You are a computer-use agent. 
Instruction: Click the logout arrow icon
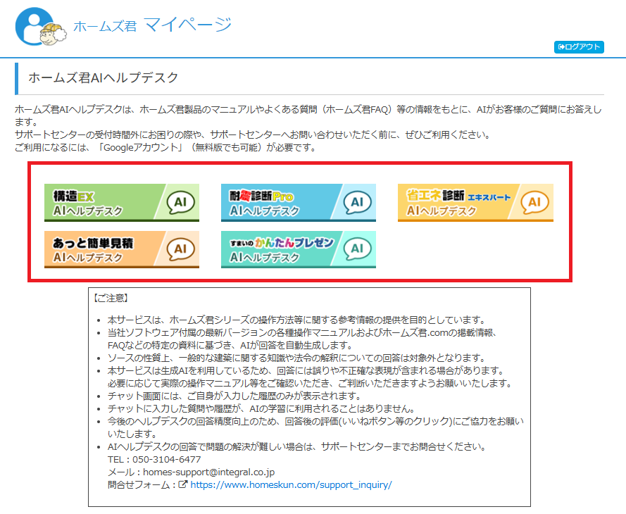561,47
